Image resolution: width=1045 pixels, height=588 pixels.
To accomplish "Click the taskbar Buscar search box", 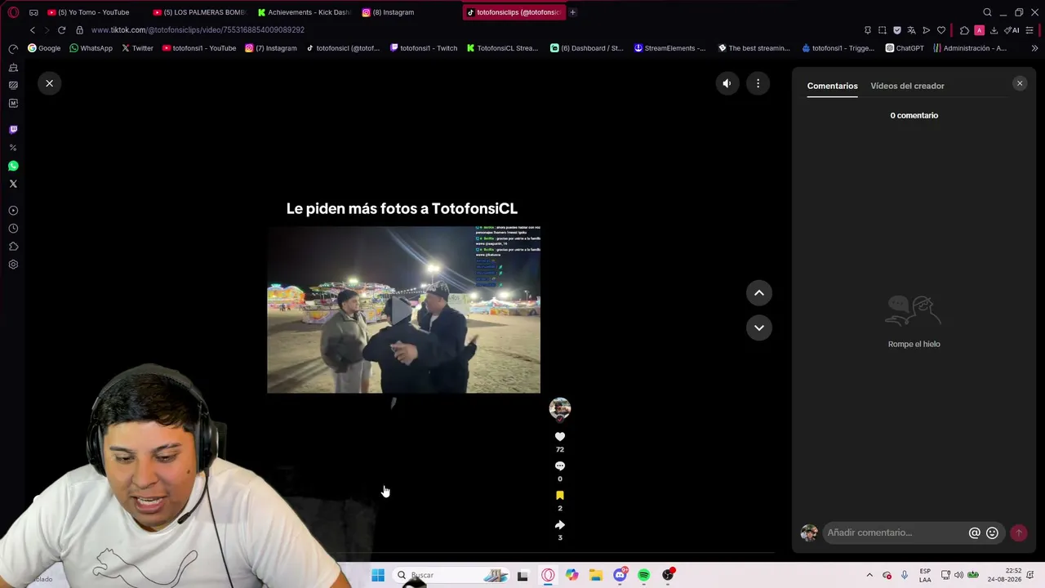I will pyautogui.click(x=452, y=576).
